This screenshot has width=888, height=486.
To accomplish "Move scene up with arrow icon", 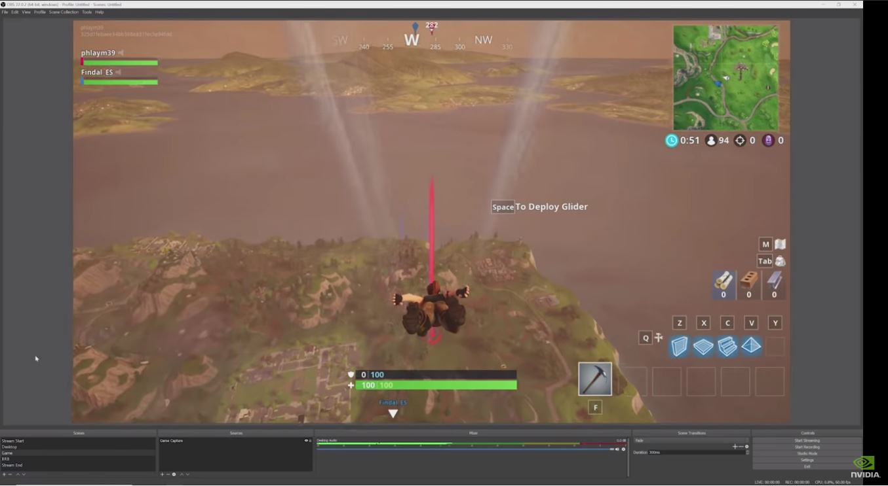I will (18, 474).
